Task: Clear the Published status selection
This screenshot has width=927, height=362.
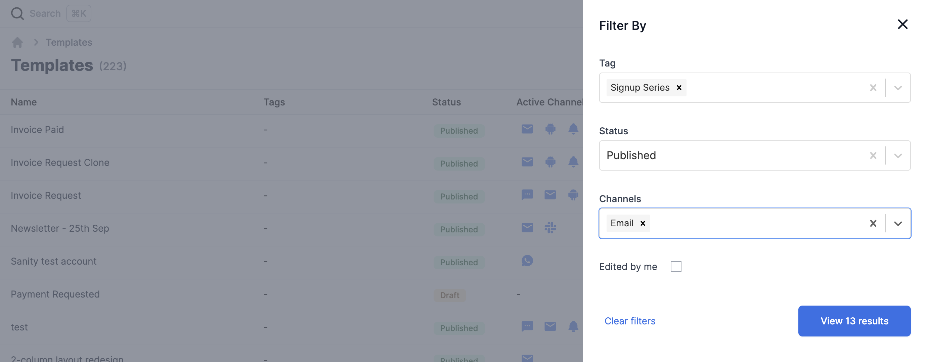Action: pyautogui.click(x=873, y=155)
